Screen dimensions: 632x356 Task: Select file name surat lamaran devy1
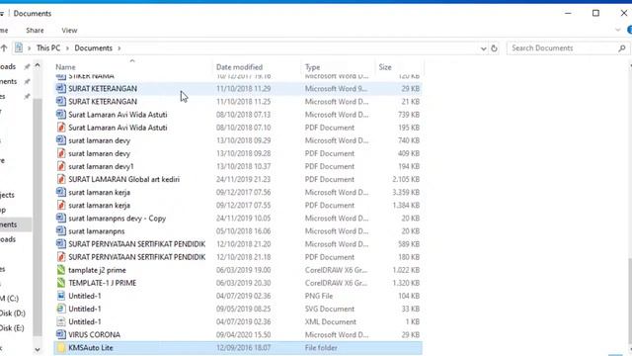[x=101, y=166]
